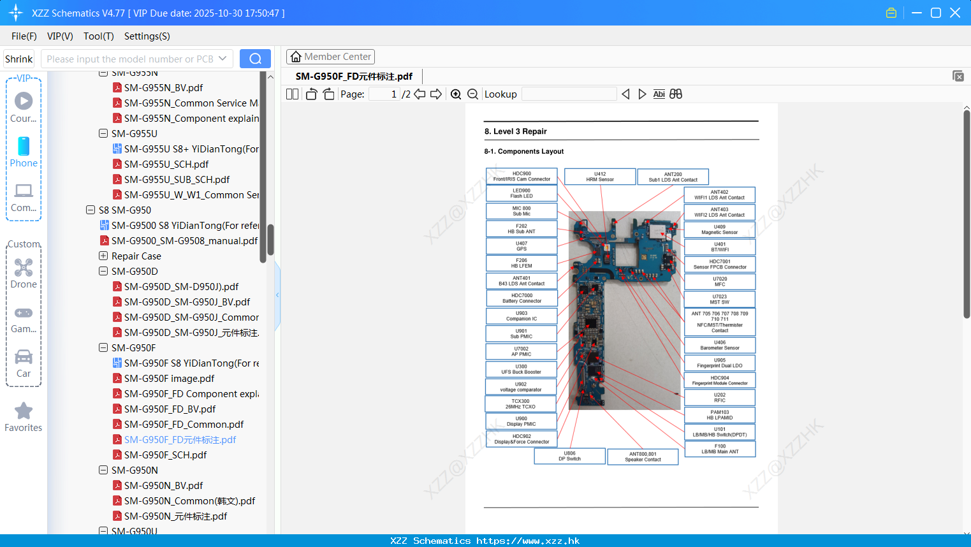The width and height of the screenshot is (971, 547).
Task: Collapse the SM-G950F folder
Action: point(103,347)
